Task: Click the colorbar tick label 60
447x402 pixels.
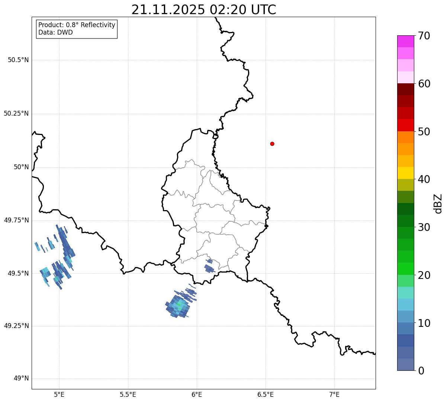Action: [x=424, y=84]
